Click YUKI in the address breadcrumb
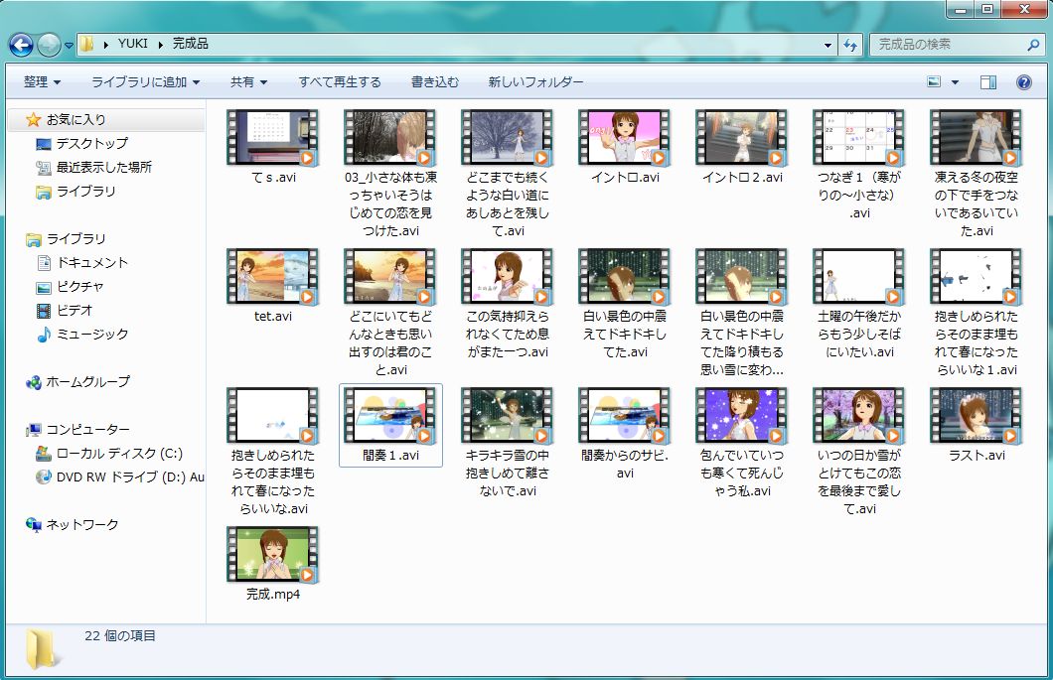The width and height of the screenshot is (1053, 680). point(133,44)
